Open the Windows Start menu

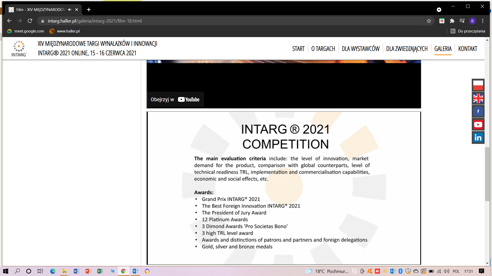[x=6, y=271]
